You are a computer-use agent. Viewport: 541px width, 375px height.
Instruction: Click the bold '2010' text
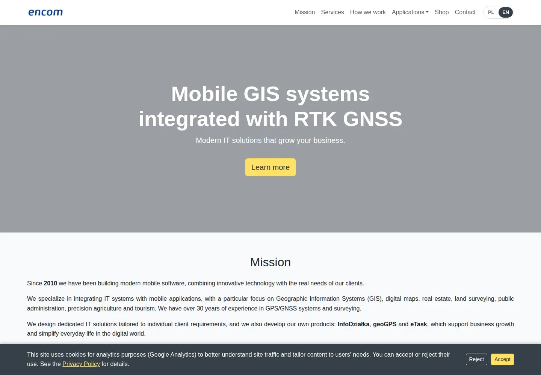(x=50, y=283)
